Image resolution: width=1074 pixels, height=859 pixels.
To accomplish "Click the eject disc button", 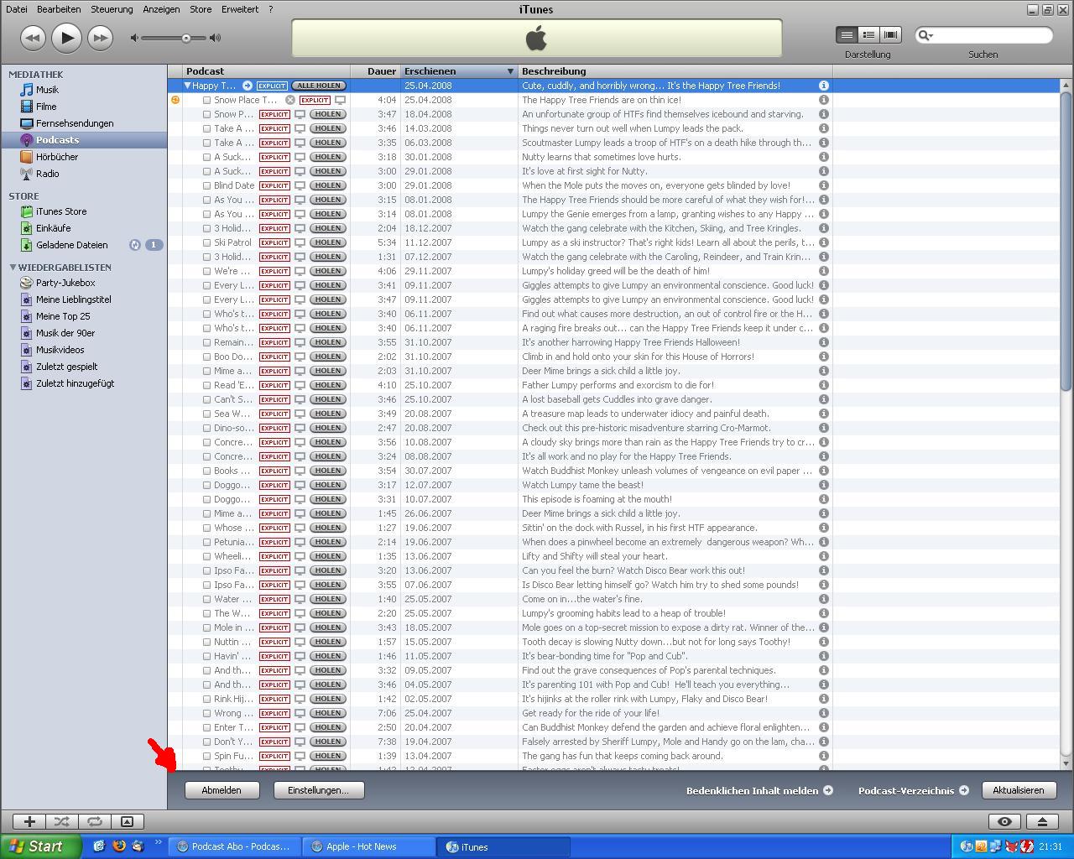I will coord(1042,822).
